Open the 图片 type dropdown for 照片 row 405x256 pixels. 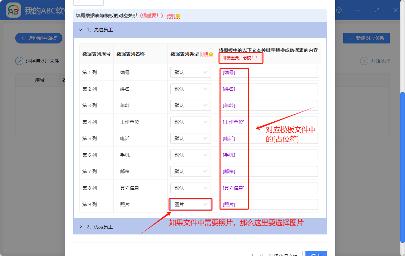tap(190, 204)
